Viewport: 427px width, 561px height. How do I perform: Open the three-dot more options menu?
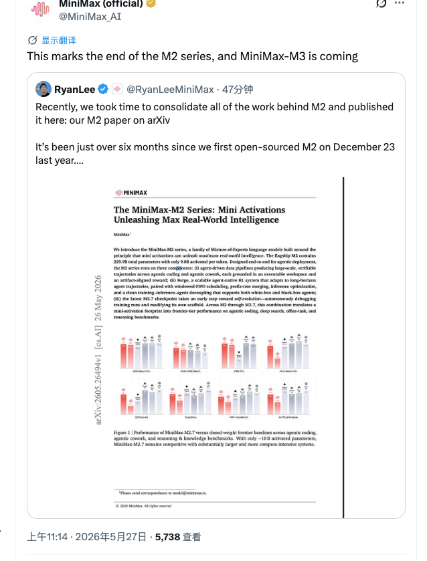click(400, 3)
